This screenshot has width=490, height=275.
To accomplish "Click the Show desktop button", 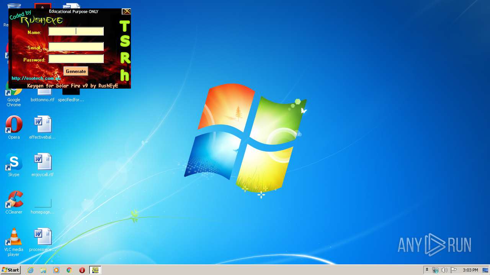I will (x=486, y=270).
